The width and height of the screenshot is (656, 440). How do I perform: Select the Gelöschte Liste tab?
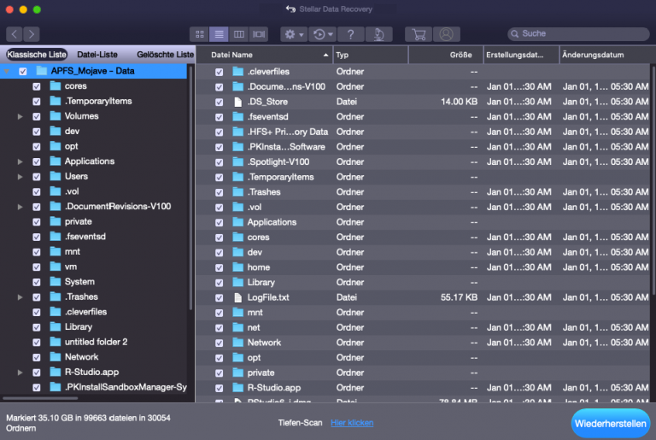click(x=165, y=55)
